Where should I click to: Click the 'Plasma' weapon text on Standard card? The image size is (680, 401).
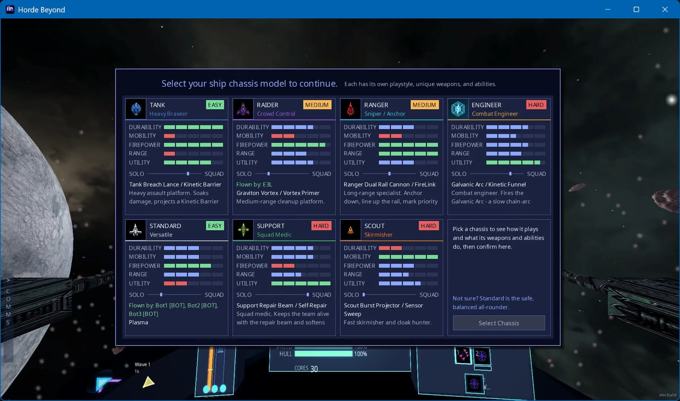[x=138, y=323]
